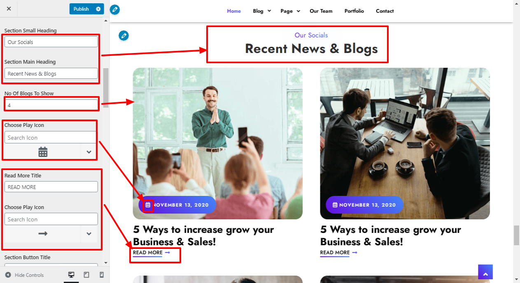This screenshot has height=283, width=520.
Task: Open the Blog dropdown menu
Action: pyautogui.click(x=262, y=11)
